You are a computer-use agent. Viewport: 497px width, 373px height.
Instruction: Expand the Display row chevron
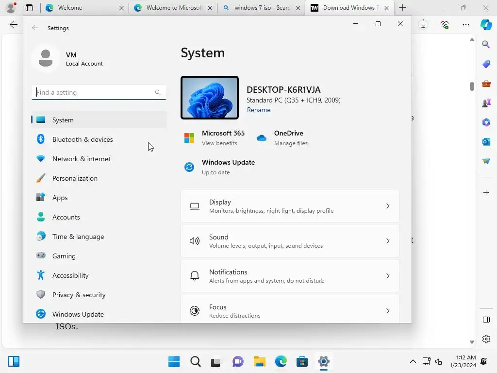click(x=388, y=206)
